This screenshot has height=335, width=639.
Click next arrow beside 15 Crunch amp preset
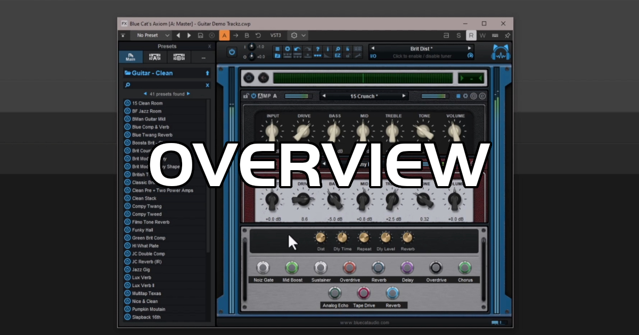point(404,96)
